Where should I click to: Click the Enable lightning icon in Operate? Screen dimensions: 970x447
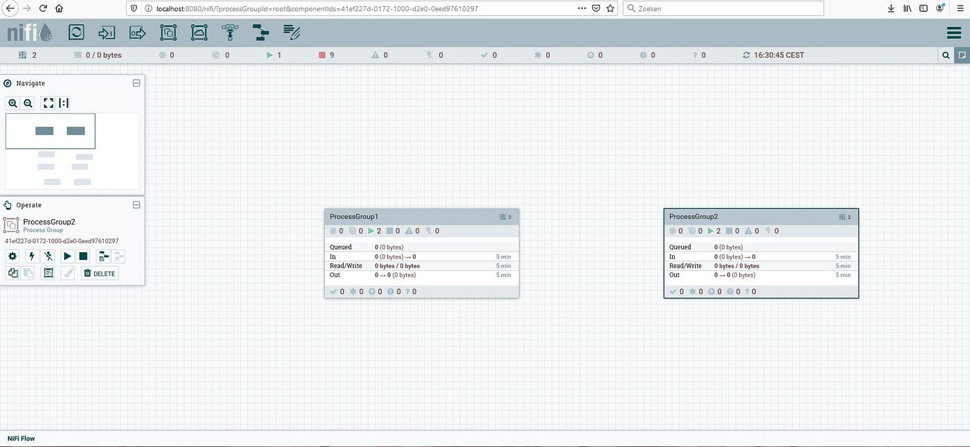[x=30, y=256]
